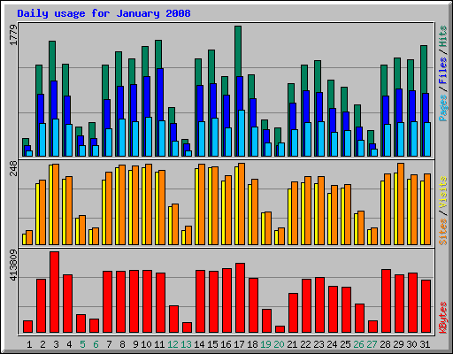The height and width of the screenshot is (354, 453).
Task: Select day number 14 on the x-axis
Action: point(199,344)
